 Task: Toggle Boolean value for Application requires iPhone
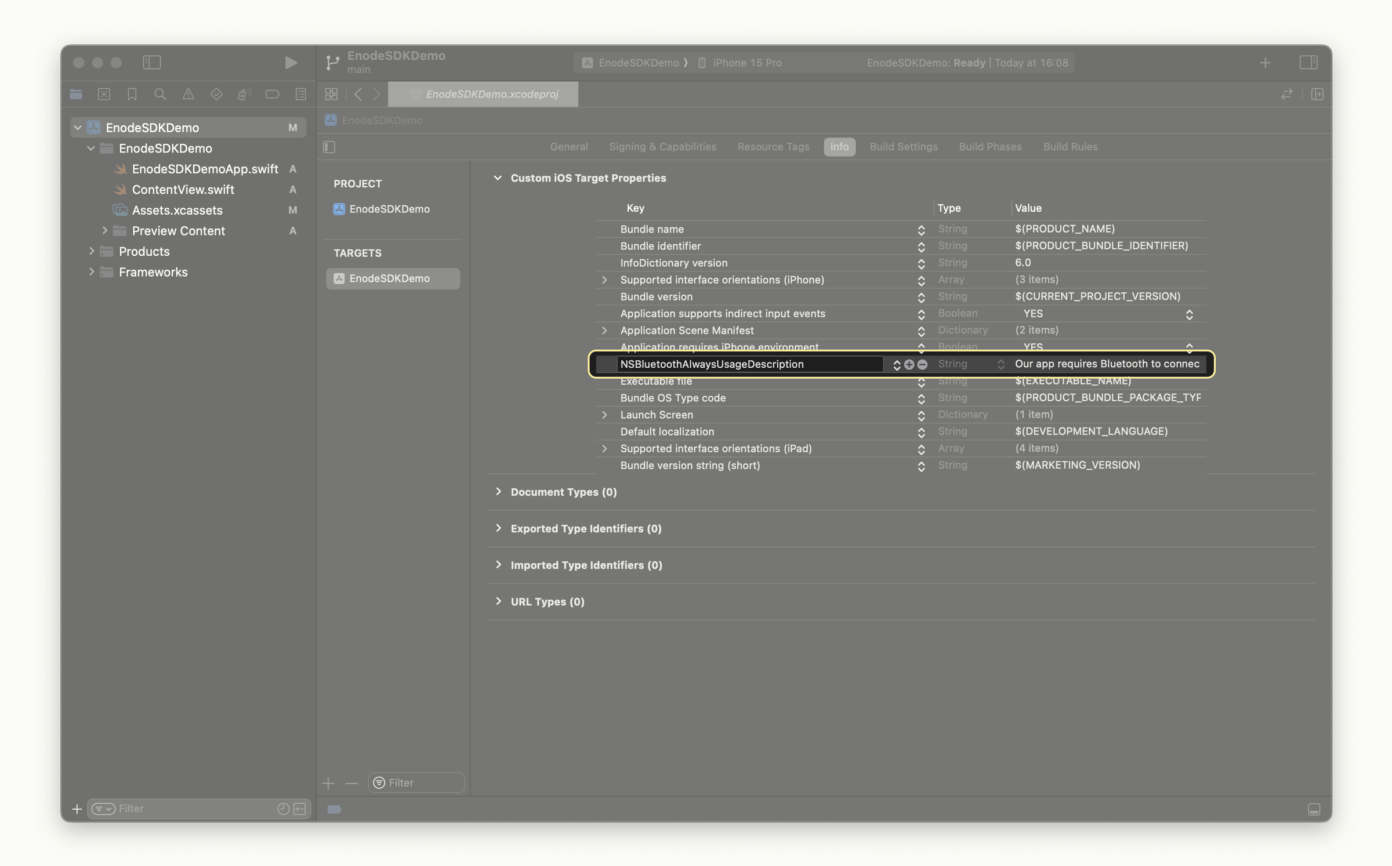click(x=1188, y=347)
